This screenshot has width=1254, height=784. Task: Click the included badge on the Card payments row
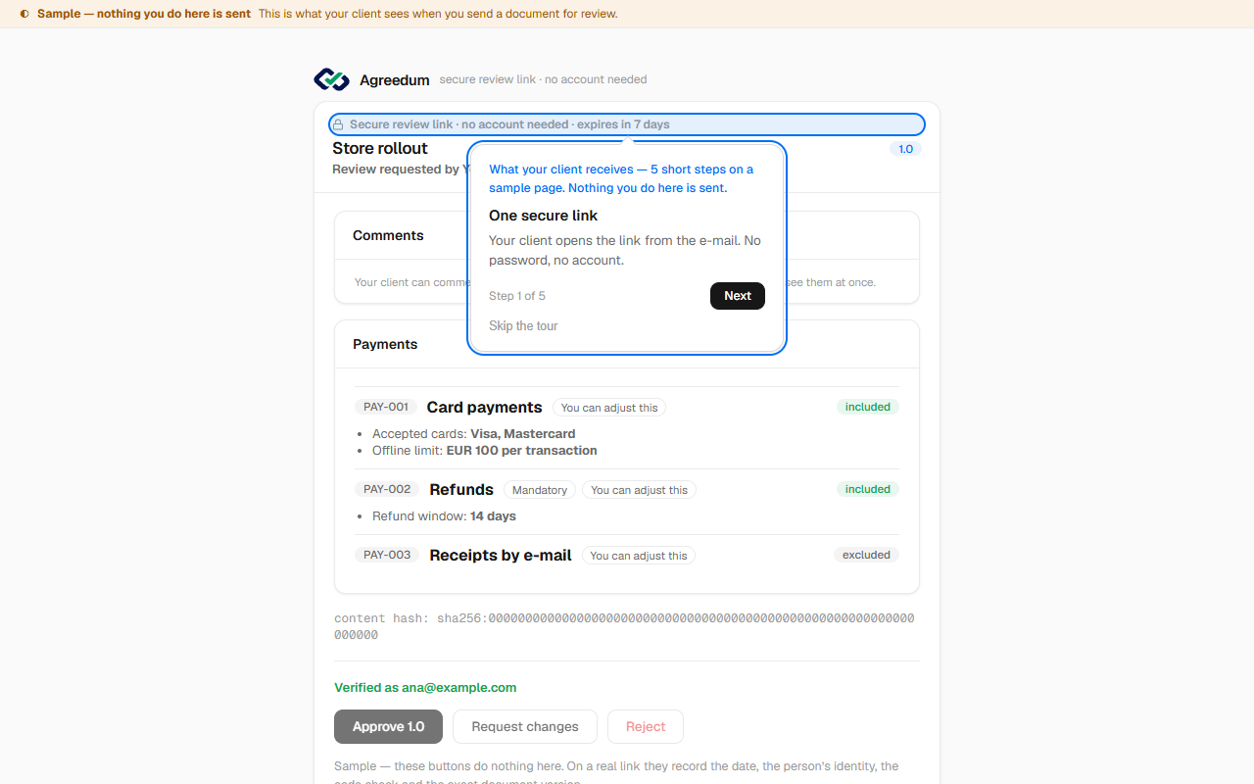(868, 407)
